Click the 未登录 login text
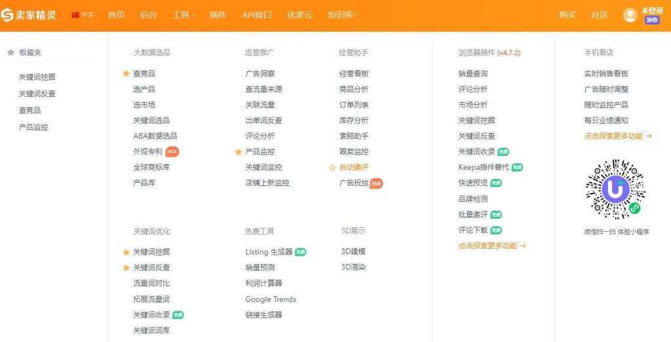The image size is (671, 342). point(652,10)
